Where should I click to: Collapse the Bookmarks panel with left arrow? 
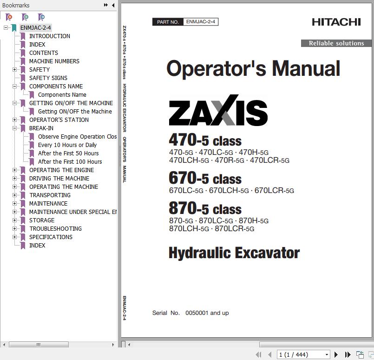(113, 5)
